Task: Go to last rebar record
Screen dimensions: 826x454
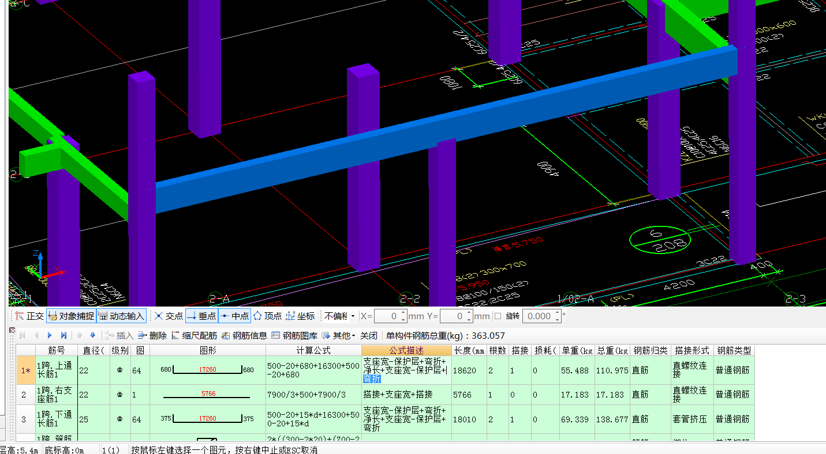Action: [x=63, y=335]
